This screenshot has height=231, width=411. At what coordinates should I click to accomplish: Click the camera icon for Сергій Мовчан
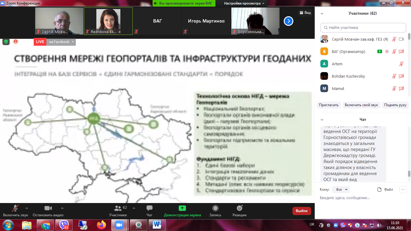(x=401, y=39)
